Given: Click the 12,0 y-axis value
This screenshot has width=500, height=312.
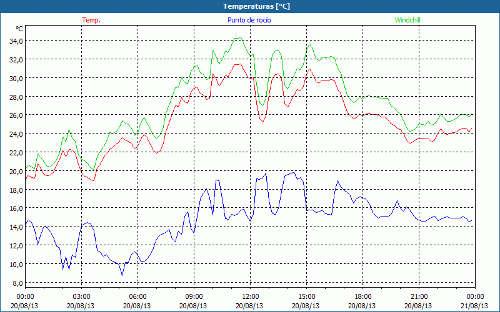Looking at the screenshot, I should click(16, 246).
